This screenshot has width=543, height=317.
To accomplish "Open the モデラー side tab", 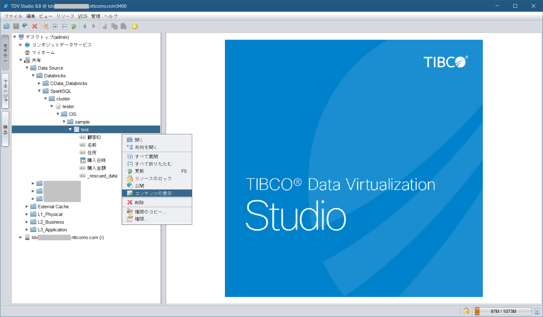I will click(x=5, y=53).
